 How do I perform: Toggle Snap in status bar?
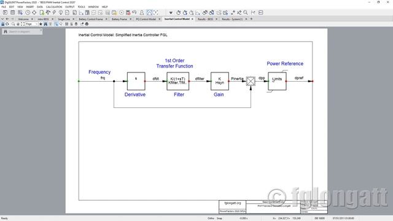coord(219,219)
